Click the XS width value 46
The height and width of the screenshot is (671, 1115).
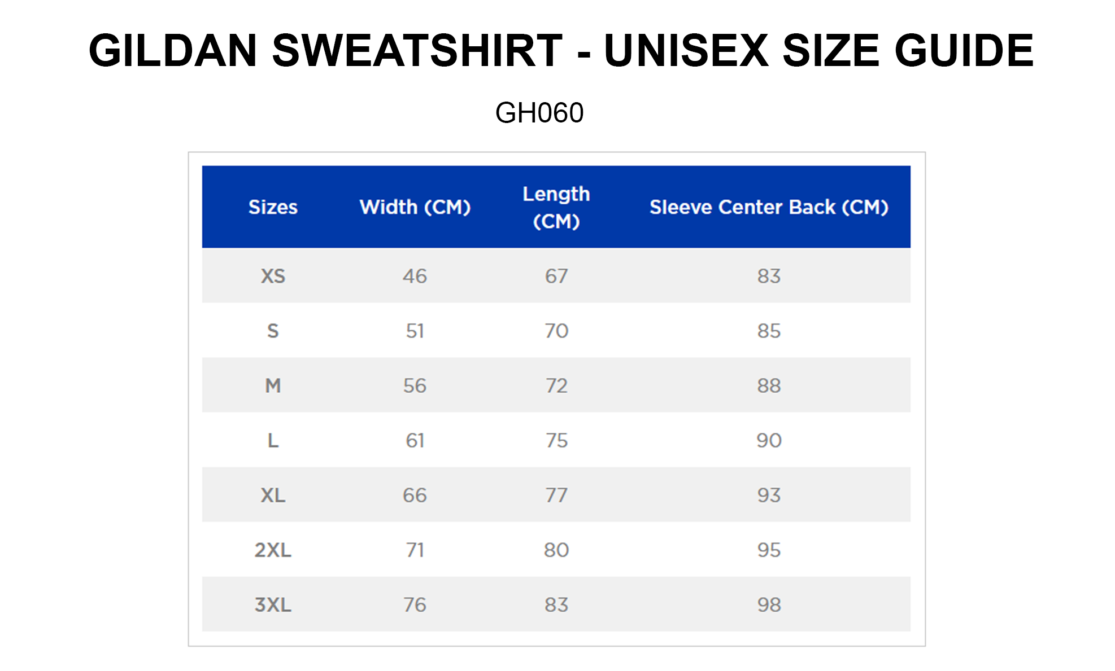[415, 276]
